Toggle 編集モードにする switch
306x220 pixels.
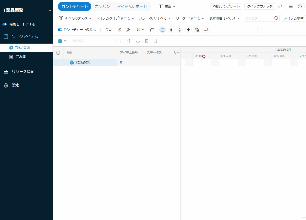tap(5, 24)
